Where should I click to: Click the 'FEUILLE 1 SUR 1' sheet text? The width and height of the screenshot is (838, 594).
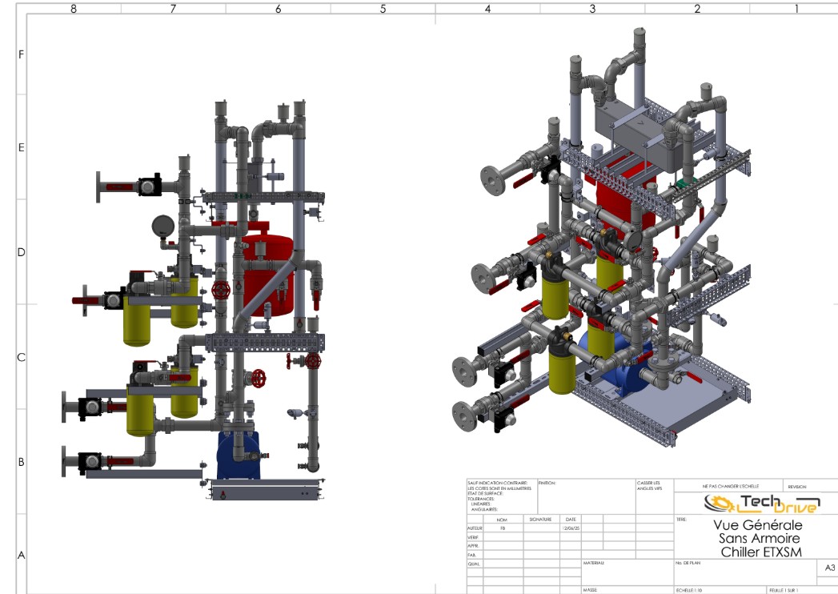(x=784, y=590)
